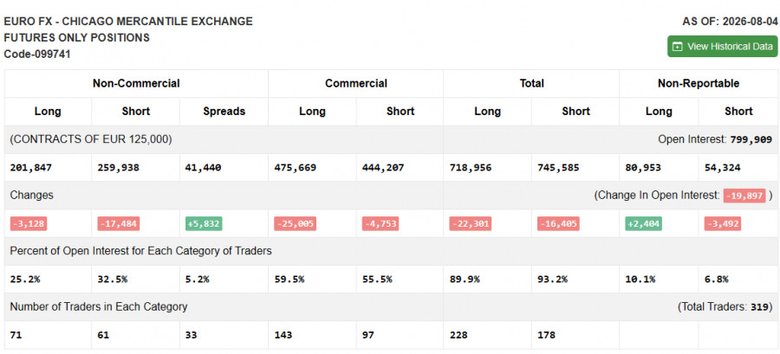Click the AS OF: 2026-08-04 date
This screenshot has height=354, width=780.
click(730, 22)
